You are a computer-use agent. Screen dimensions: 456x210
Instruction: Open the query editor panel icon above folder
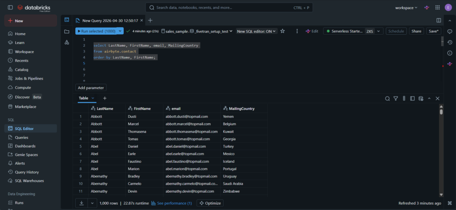pyautogui.click(x=67, y=20)
